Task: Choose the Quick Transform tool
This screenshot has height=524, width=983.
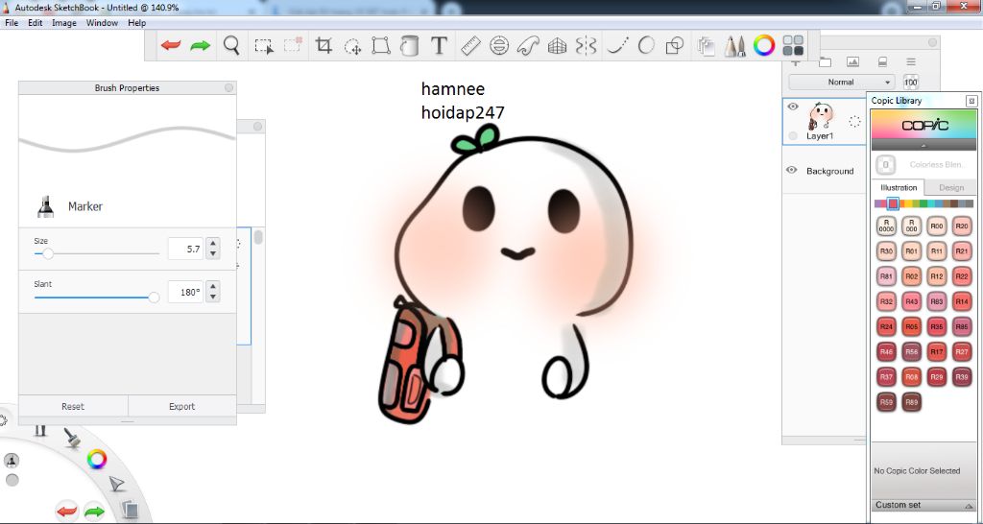Action: click(353, 46)
